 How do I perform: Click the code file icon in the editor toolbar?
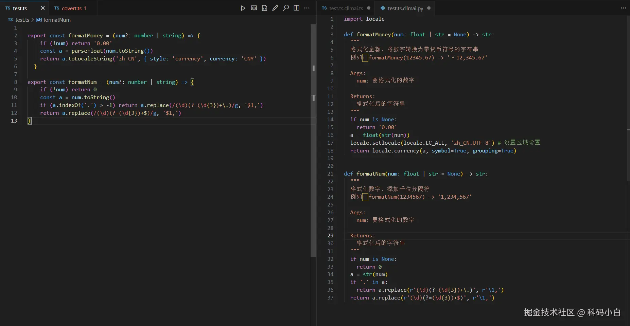(264, 8)
